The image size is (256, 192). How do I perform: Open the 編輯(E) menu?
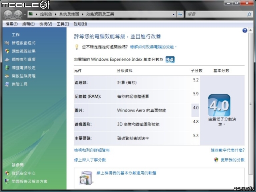click(x=28, y=24)
